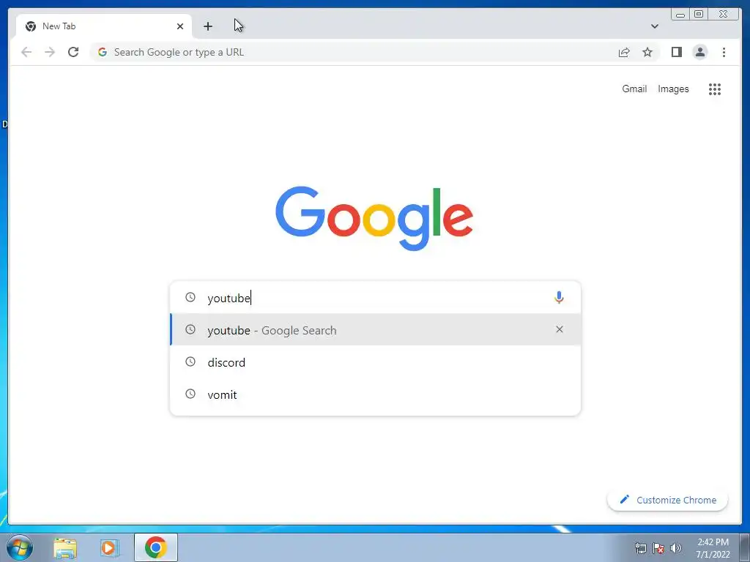Image resolution: width=750 pixels, height=562 pixels.
Task: Open the profile avatar menu
Action: [x=699, y=52]
